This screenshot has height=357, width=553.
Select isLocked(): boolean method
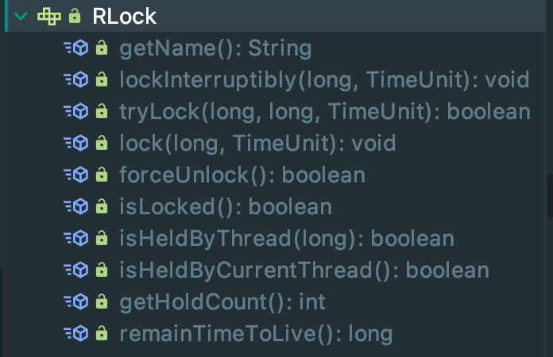pyautogui.click(x=225, y=207)
